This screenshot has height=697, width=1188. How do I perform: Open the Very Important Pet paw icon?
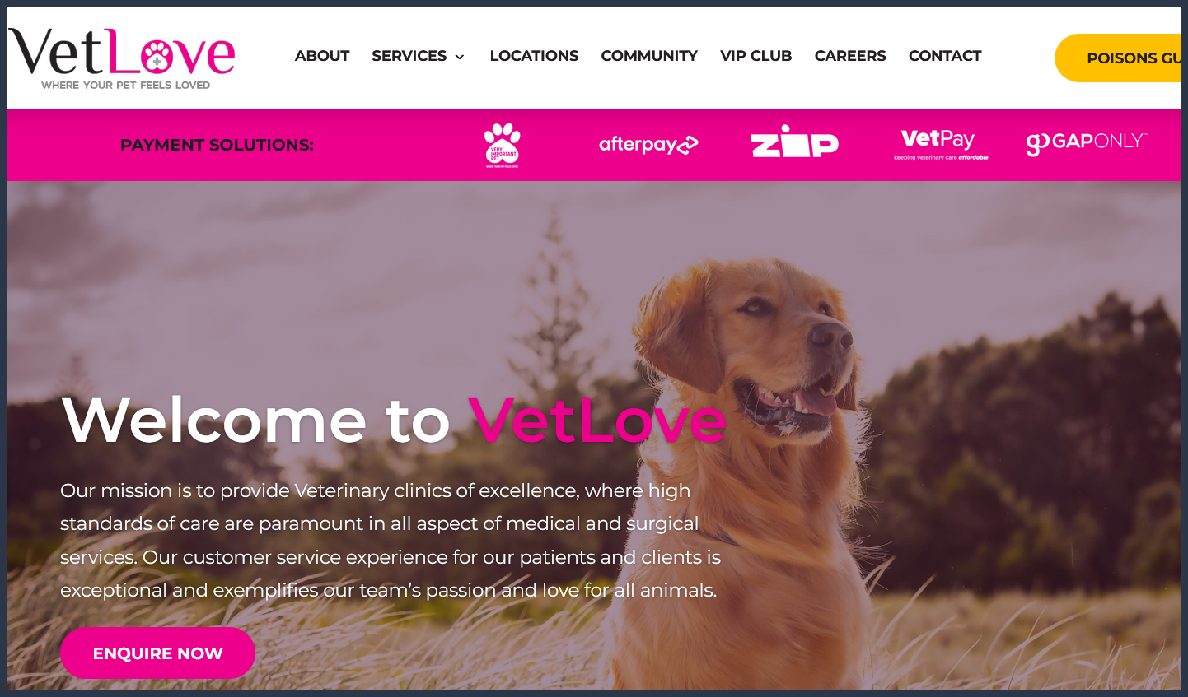pos(502,145)
